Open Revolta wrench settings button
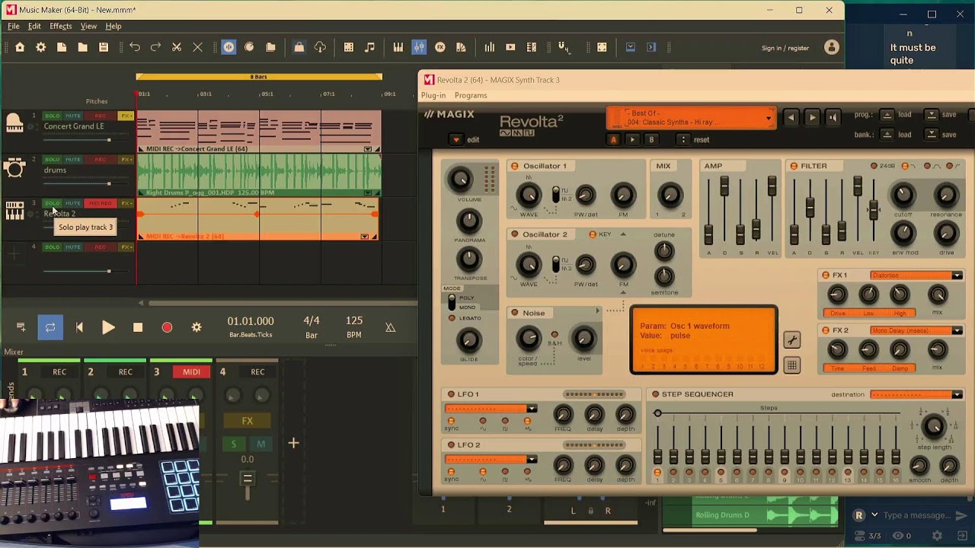Viewport: 975px width, 548px height. [791, 340]
